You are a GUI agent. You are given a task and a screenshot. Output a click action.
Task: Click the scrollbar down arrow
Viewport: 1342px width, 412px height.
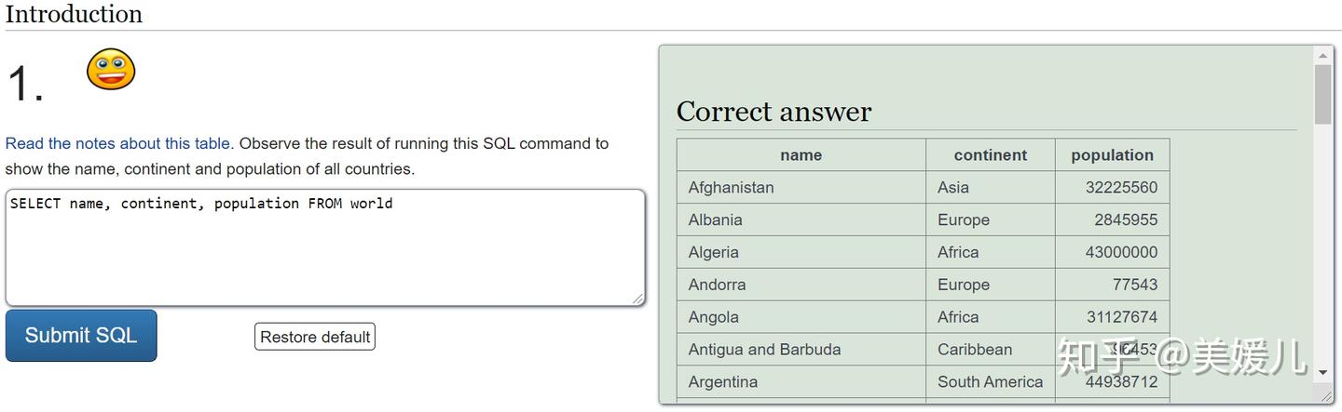coord(1323,371)
